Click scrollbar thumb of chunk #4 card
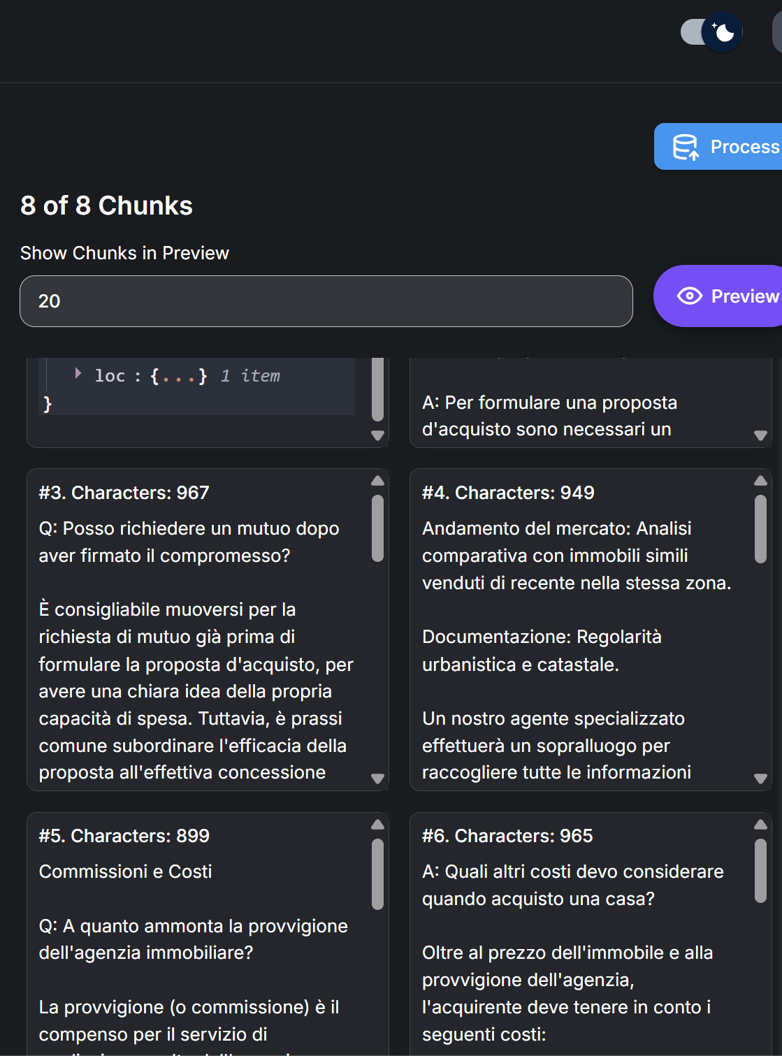 click(x=761, y=528)
